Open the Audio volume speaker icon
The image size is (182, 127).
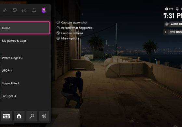point(44,116)
